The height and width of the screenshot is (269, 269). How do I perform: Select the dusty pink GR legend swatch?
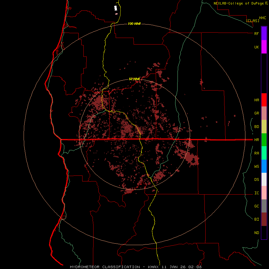click(264, 113)
